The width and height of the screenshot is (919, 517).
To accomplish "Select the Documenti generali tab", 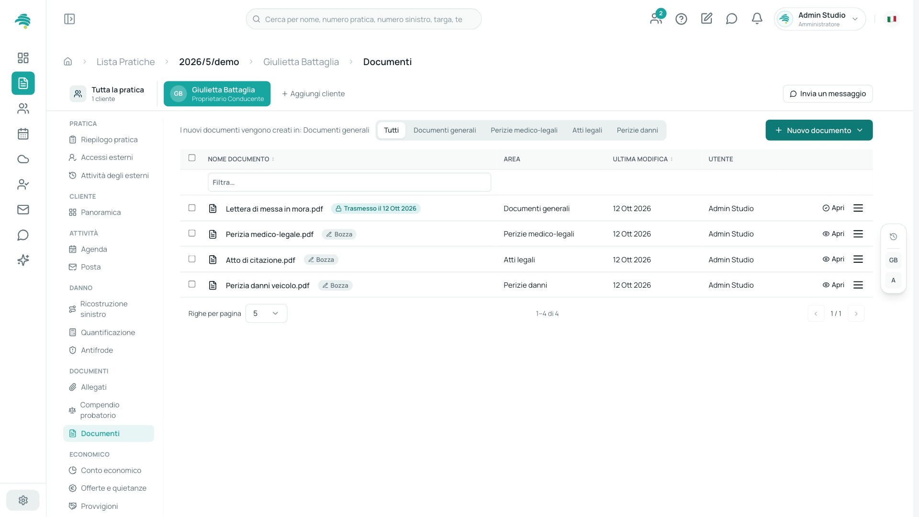I will [445, 130].
